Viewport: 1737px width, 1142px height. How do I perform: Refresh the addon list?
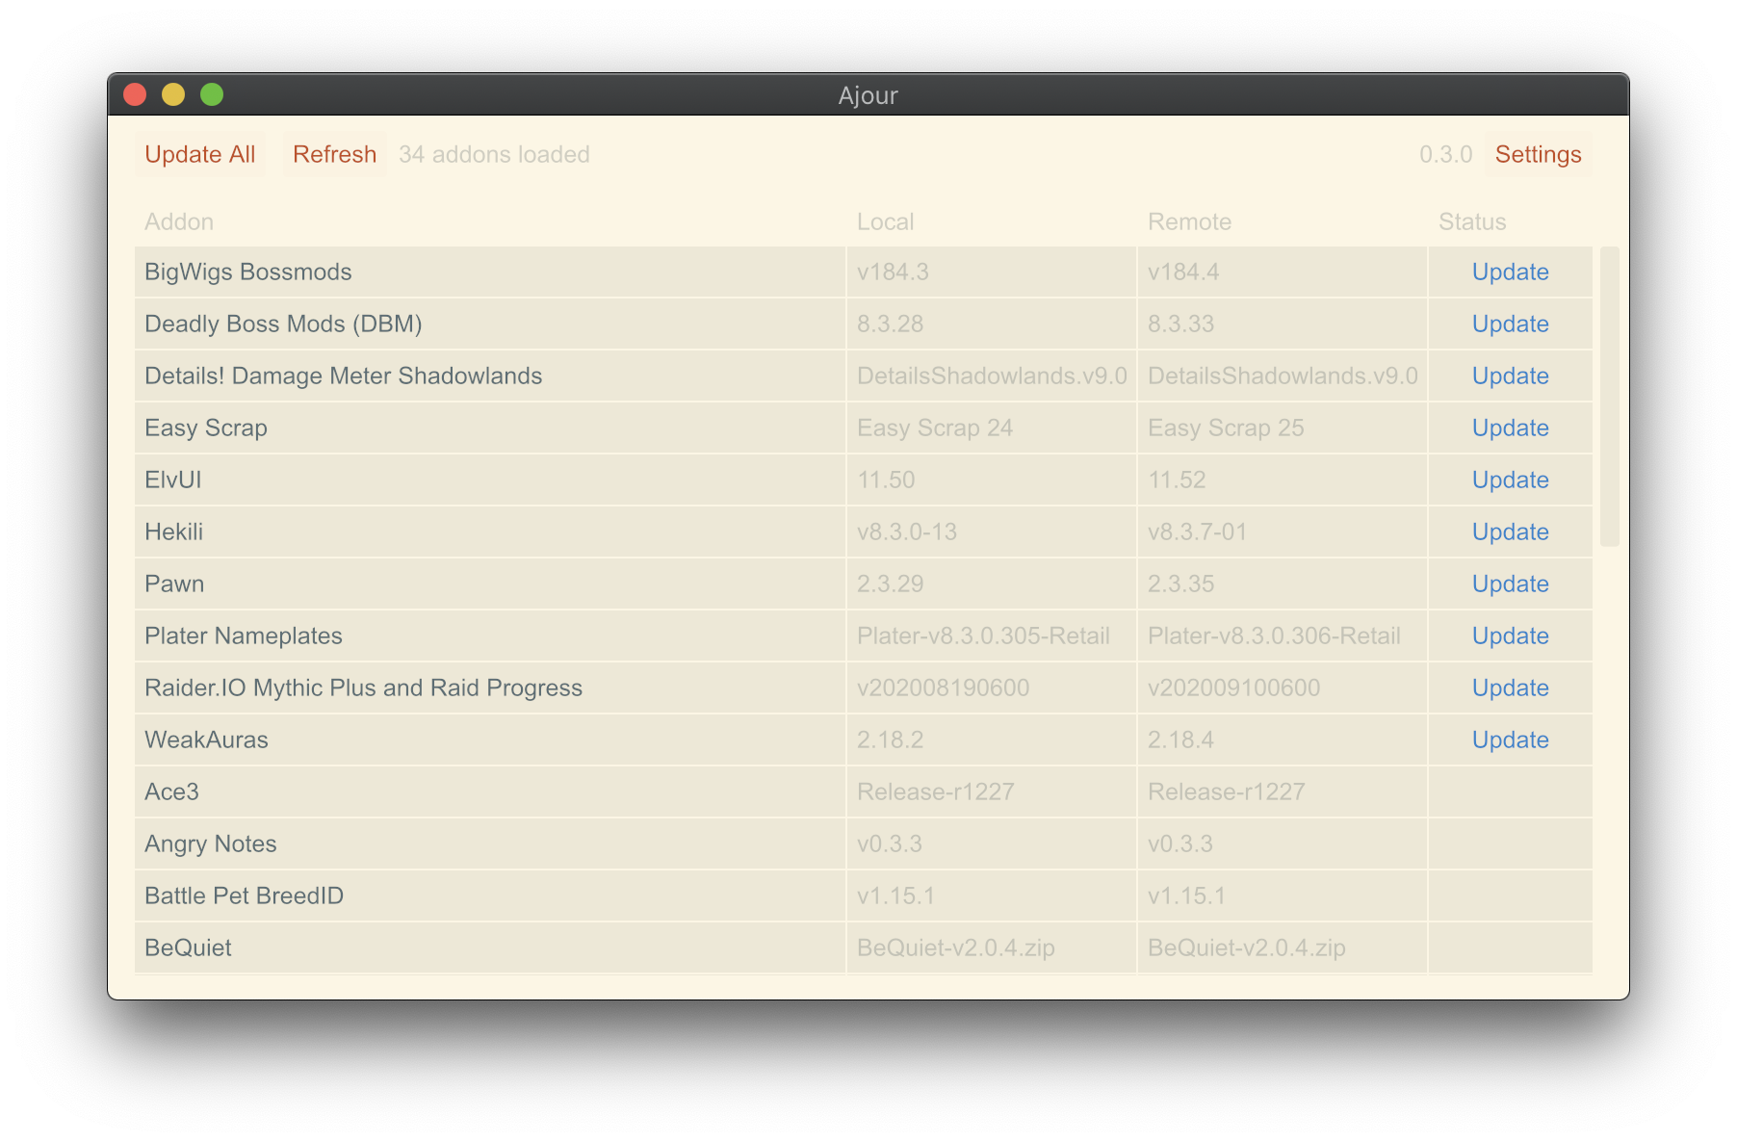point(334,154)
